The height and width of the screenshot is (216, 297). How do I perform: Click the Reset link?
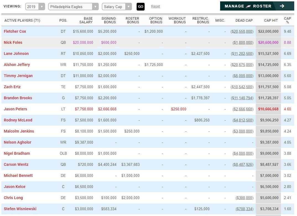[x=155, y=6]
